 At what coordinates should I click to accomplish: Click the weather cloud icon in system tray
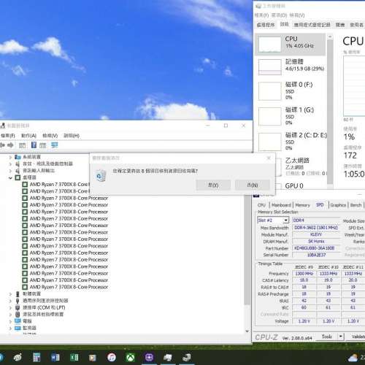[x=353, y=358]
